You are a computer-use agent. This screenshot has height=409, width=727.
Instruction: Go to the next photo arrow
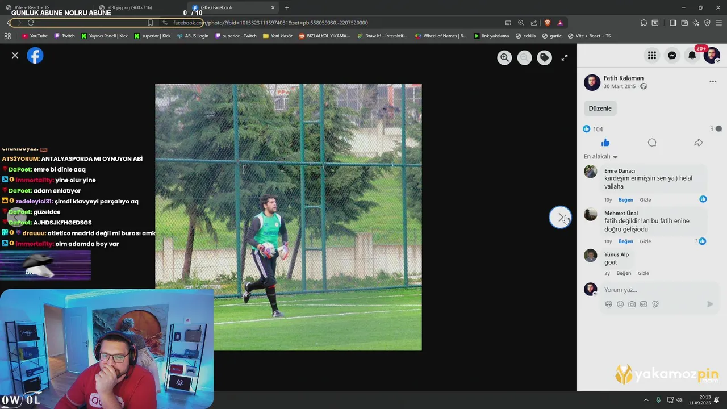pyautogui.click(x=560, y=218)
